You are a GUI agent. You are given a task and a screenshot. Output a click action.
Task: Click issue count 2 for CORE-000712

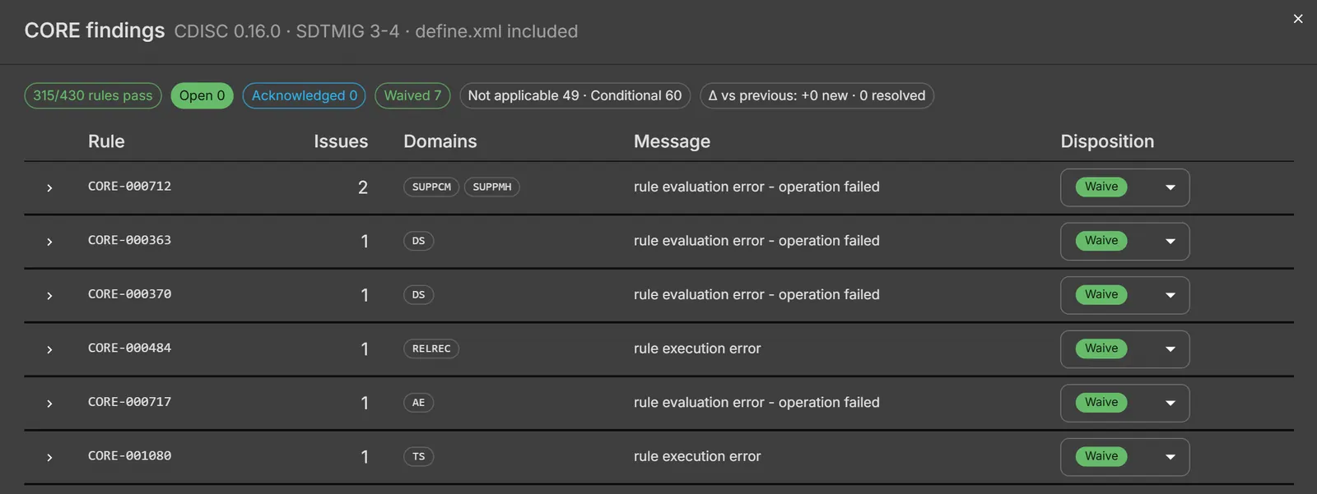point(363,187)
